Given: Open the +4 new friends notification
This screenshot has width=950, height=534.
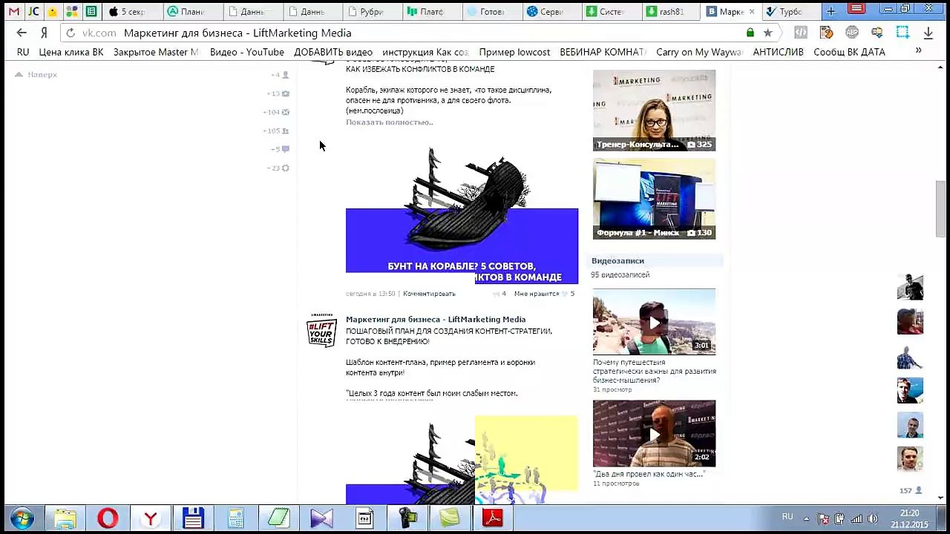Looking at the screenshot, I should [281, 75].
